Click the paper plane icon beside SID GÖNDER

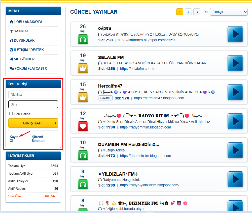click(11, 59)
